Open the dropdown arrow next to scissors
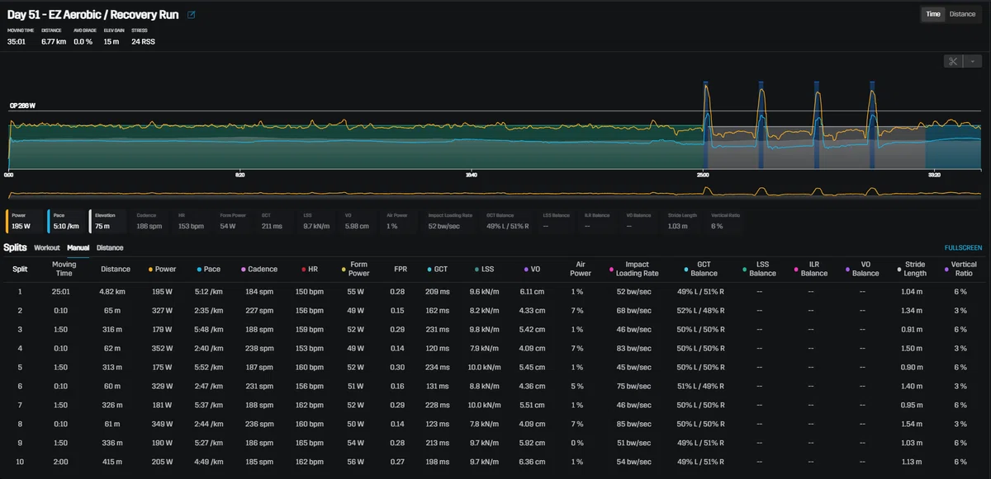Image resolution: width=991 pixels, height=479 pixels. (971, 61)
